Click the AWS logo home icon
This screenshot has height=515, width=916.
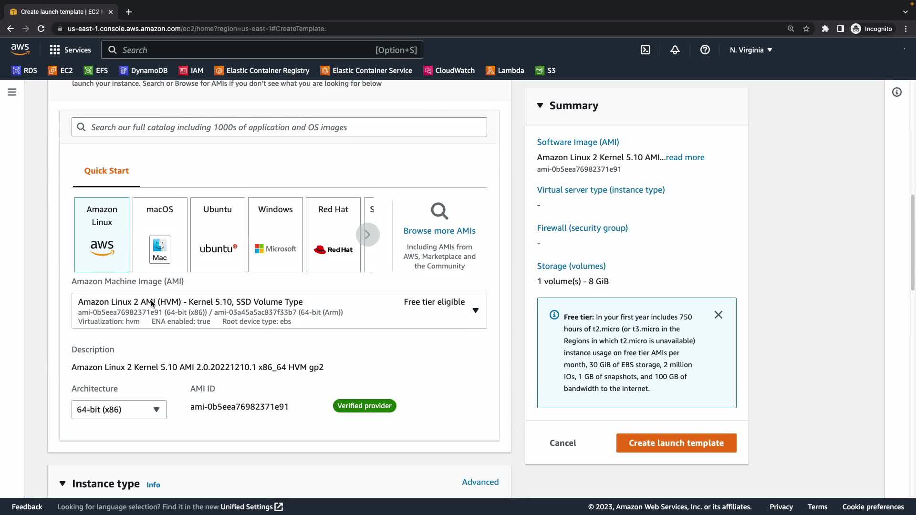click(x=20, y=49)
